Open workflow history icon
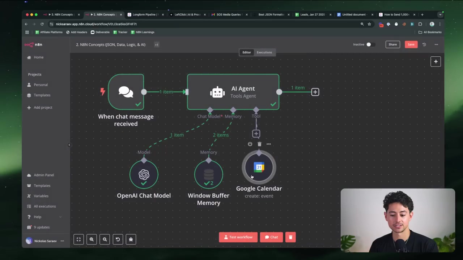 424,44
